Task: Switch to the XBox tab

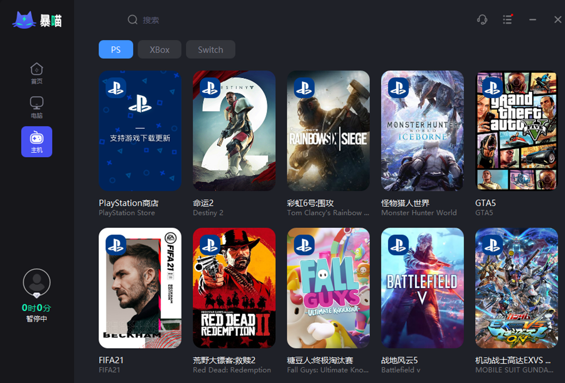Action: [x=159, y=49]
